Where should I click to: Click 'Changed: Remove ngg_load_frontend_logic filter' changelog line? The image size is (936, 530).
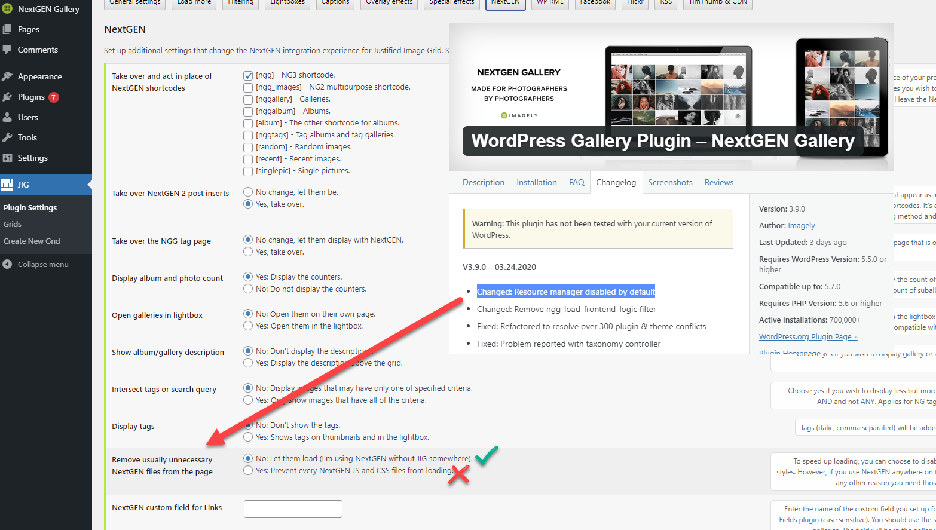[x=567, y=309]
